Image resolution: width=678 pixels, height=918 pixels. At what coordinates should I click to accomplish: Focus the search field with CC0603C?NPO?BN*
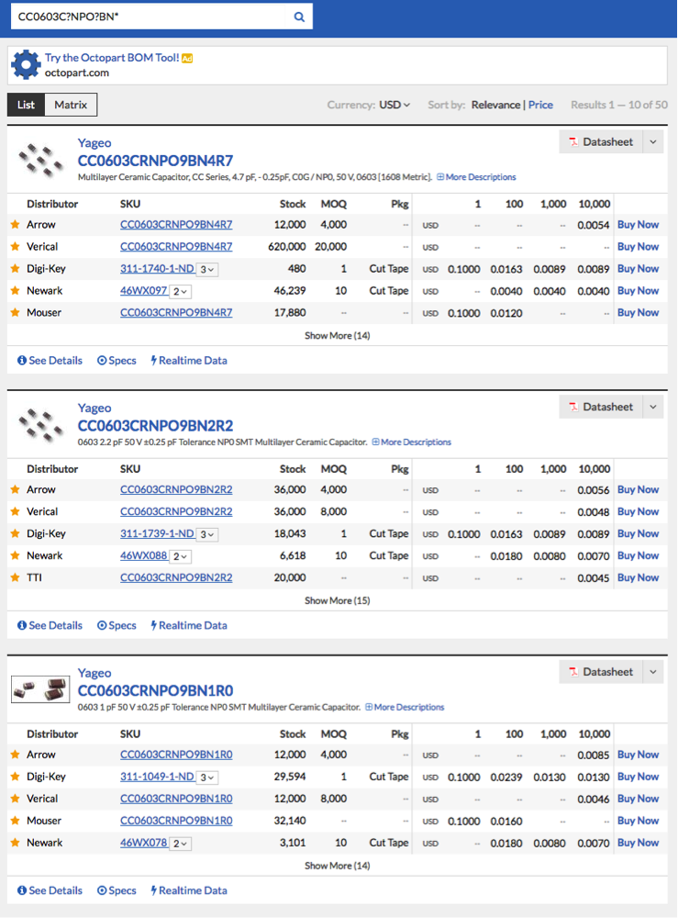(x=150, y=17)
